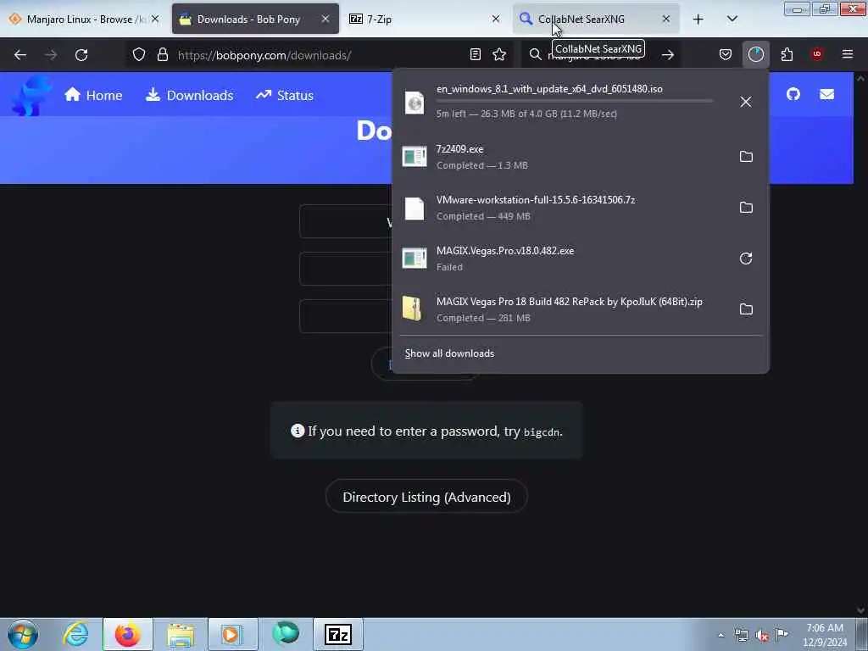Click the padlock site information icon
The height and width of the screenshot is (651, 868).
(x=162, y=55)
